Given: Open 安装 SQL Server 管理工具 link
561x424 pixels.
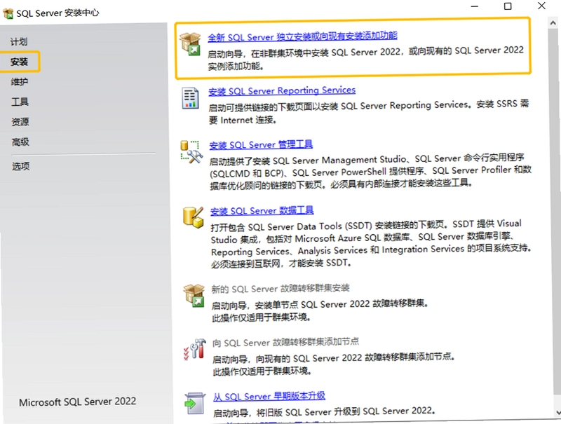Looking at the screenshot, I should [261, 145].
